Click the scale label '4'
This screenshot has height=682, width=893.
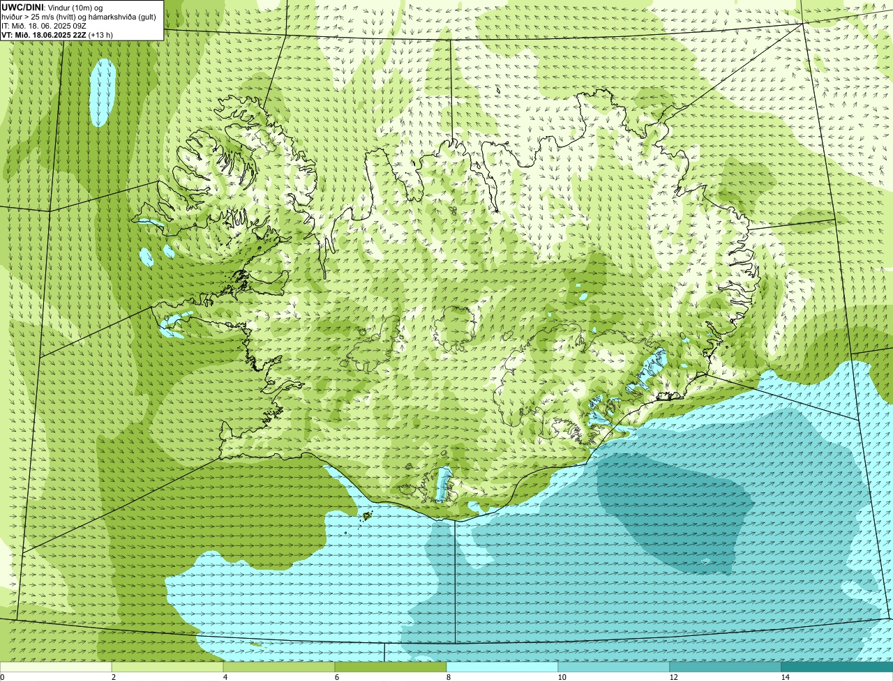(225, 677)
